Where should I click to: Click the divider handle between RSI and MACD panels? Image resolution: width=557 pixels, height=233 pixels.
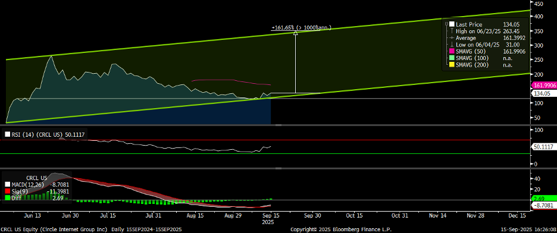(278, 168)
